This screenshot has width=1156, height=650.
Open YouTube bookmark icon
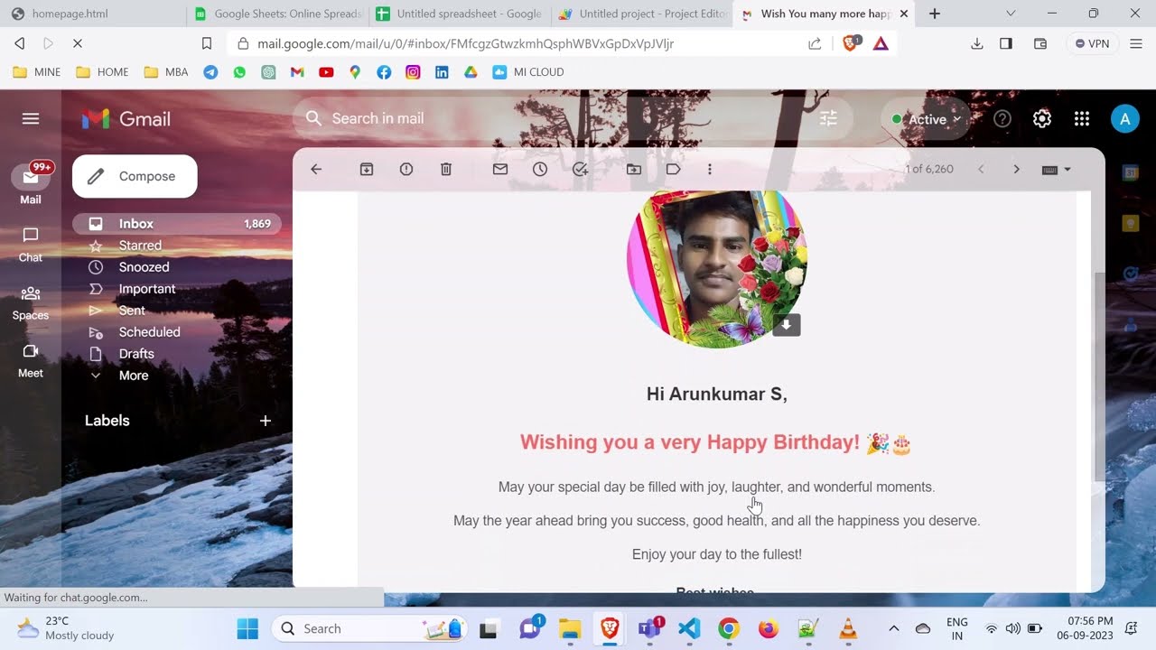pos(326,72)
